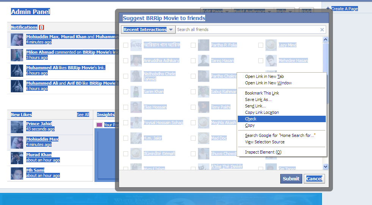This screenshot has height=205, width=372.
Task: Click the scroll-down arrow in friends list
Action: (325, 166)
